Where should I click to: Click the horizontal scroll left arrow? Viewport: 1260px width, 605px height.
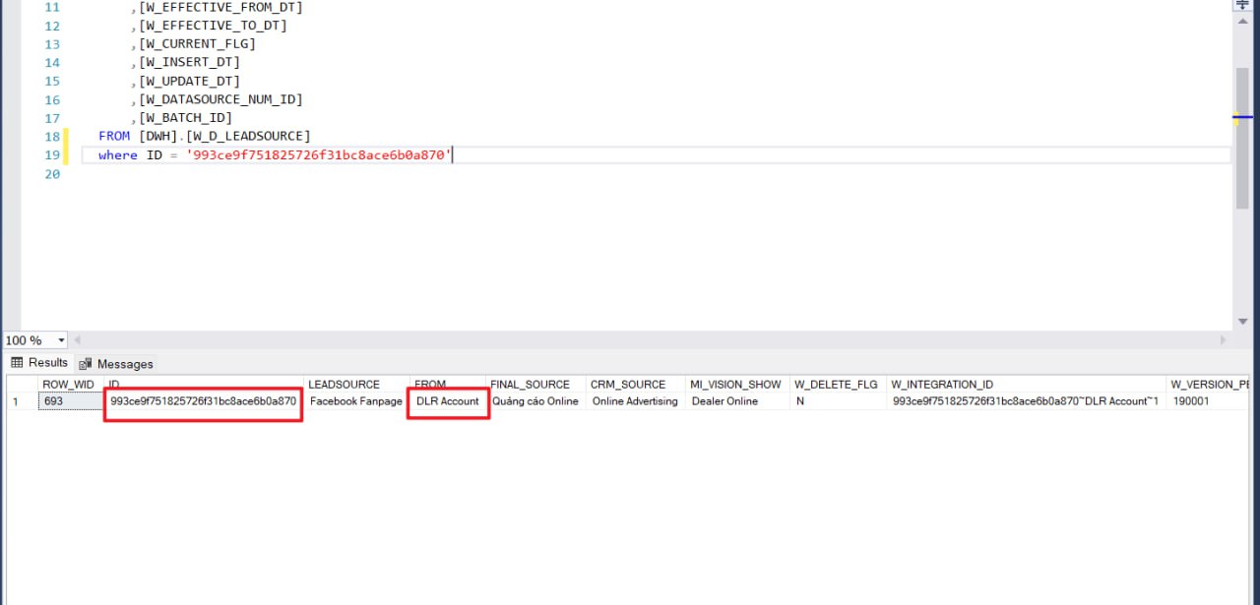pos(77,339)
